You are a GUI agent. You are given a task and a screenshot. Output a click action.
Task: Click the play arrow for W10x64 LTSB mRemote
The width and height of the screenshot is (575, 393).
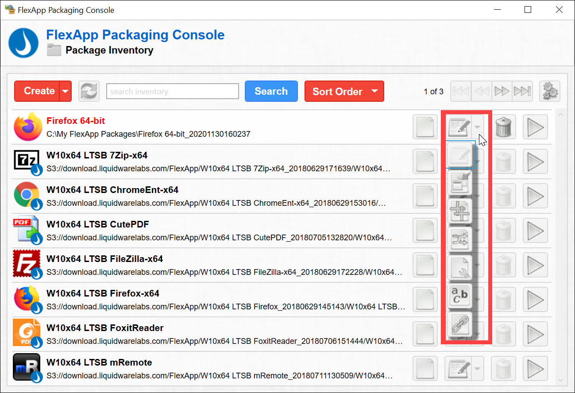(x=535, y=369)
